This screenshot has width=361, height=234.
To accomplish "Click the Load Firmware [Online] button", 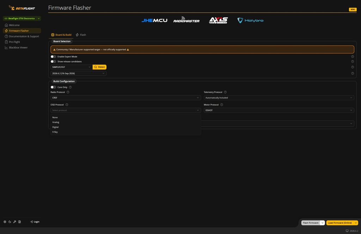I will [x=340, y=223].
